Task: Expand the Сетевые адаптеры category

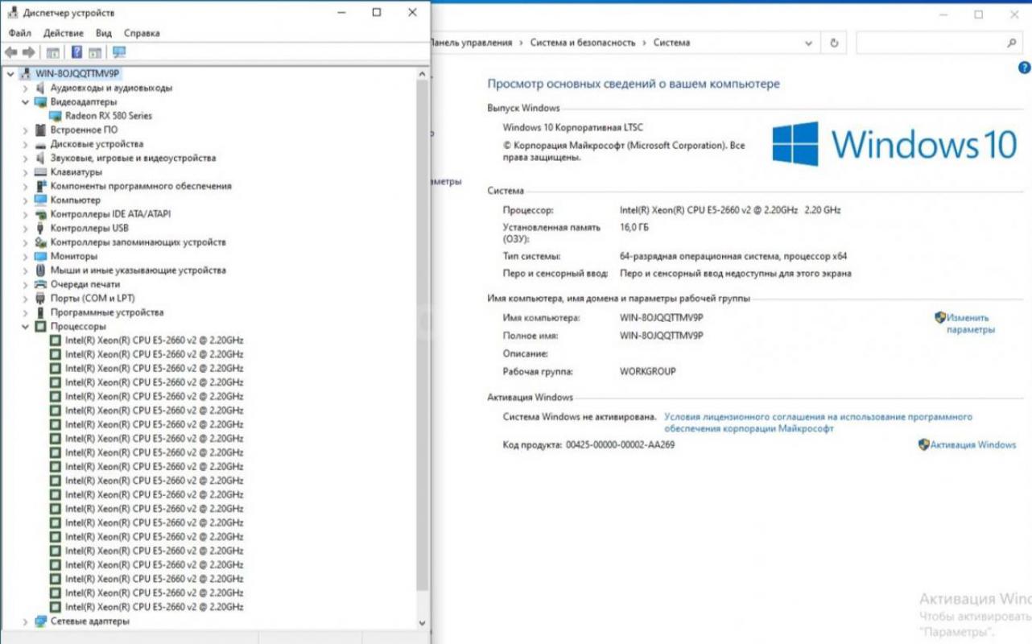Action: [x=25, y=621]
